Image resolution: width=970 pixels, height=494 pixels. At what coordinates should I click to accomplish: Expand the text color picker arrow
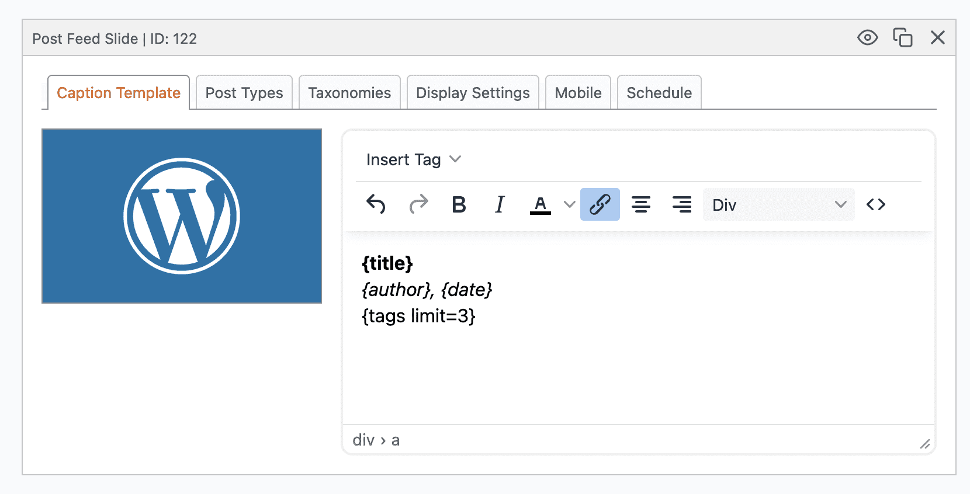(569, 204)
